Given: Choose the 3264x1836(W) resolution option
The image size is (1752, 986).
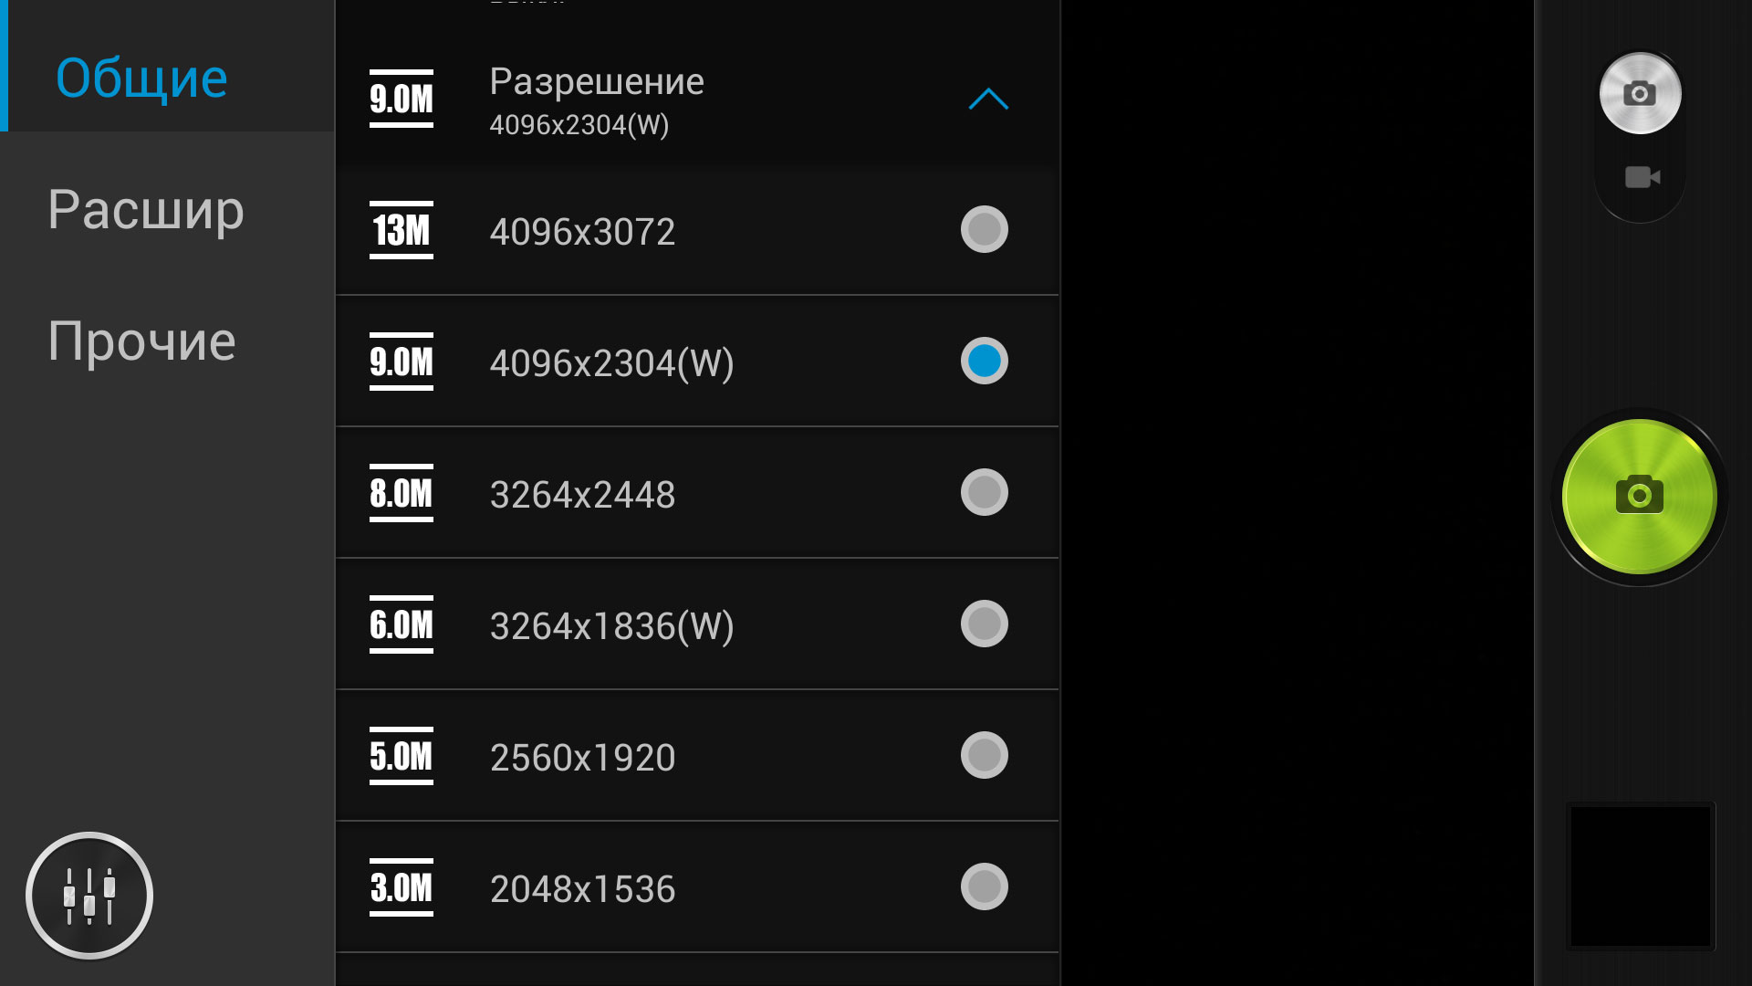Looking at the screenshot, I should [697, 624].
